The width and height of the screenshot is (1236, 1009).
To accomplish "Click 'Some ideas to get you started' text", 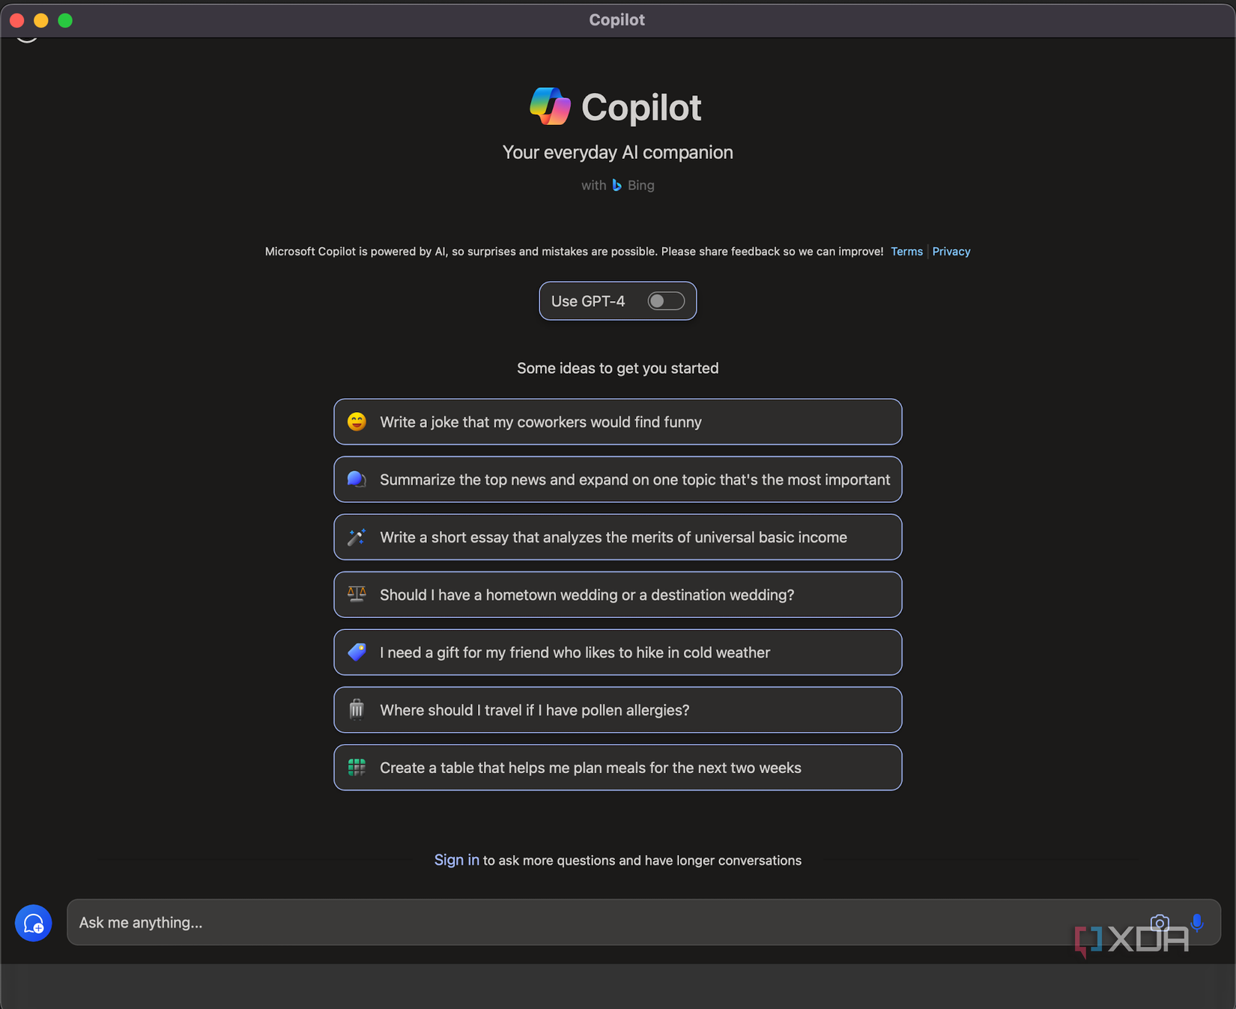I will (x=618, y=369).
